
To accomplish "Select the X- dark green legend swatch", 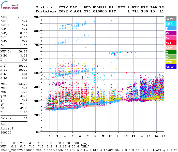I will [171, 52].
